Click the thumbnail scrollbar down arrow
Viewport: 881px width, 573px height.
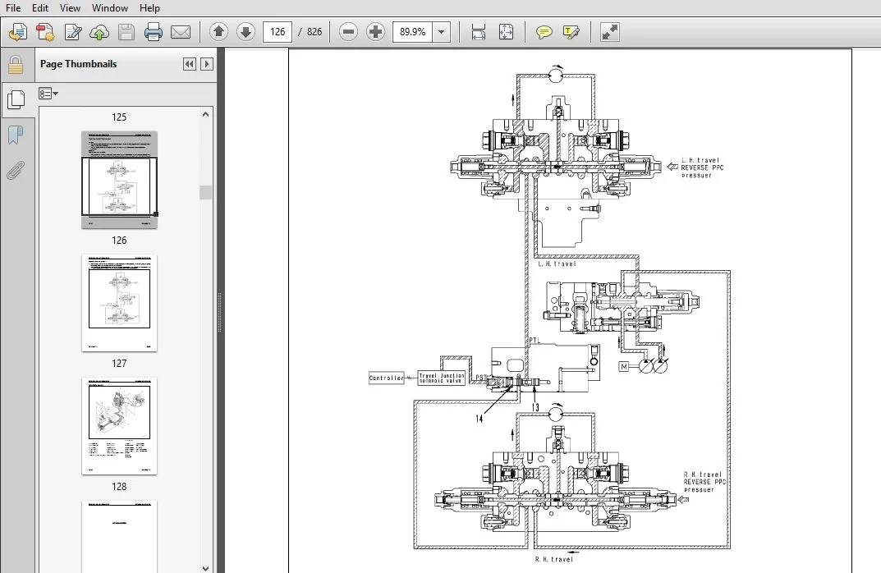(205, 567)
